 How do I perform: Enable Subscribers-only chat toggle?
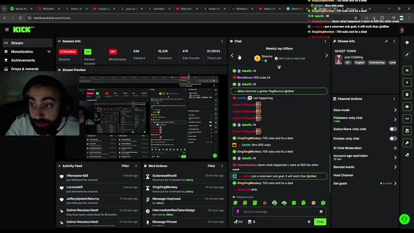tap(393, 129)
